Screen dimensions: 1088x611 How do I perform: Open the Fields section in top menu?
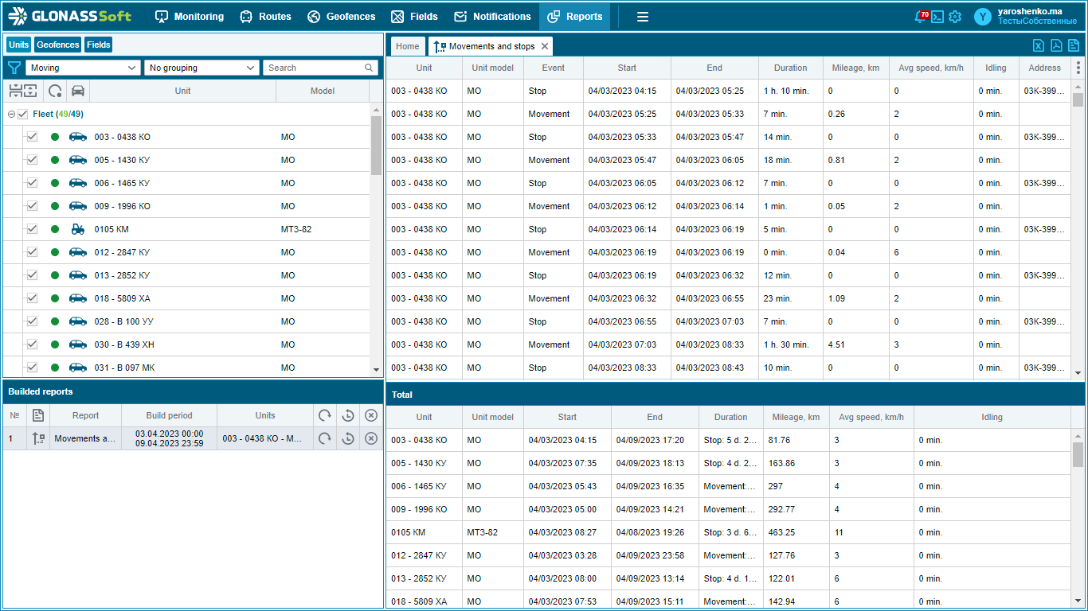pyautogui.click(x=414, y=17)
